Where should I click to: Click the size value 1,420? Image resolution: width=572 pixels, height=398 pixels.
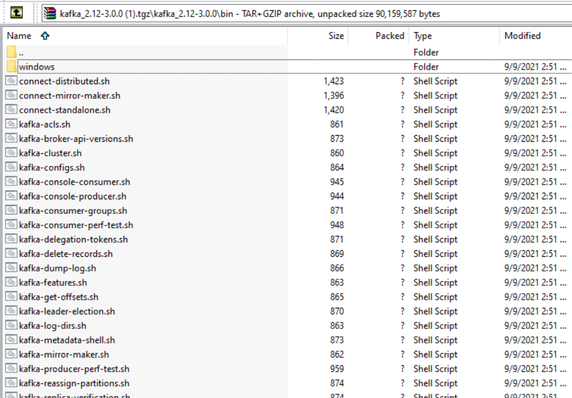pos(333,110)
